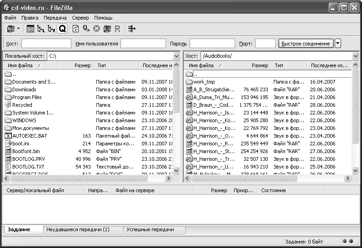Open the Site Manager dropdown arrow
362x248 pixels.
(18, 29)
